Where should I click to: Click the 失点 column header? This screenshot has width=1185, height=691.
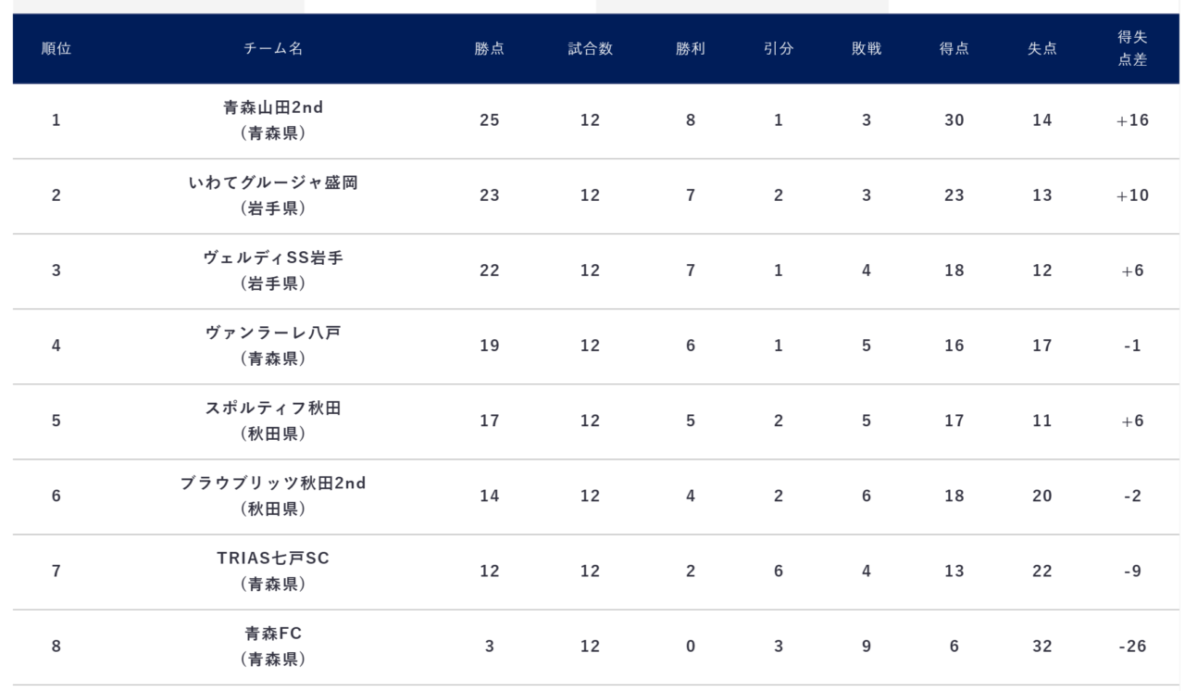tap(1042, 49)
